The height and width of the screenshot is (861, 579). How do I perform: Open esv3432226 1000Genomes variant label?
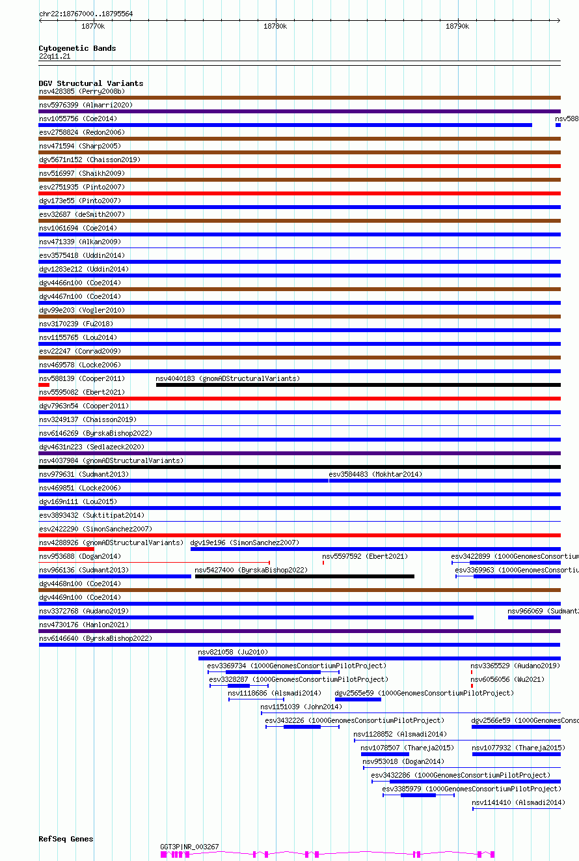click(355, 720)
